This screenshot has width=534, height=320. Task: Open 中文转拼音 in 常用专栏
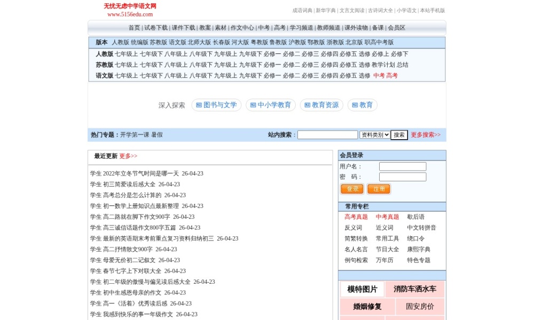tap(422, 228)
